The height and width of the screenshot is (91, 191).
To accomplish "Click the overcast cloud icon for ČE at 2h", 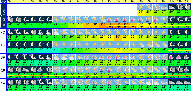I will tap(26, 69).
